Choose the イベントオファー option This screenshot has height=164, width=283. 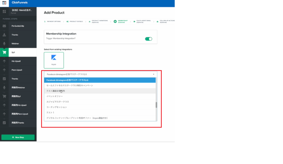click(100, 96)
